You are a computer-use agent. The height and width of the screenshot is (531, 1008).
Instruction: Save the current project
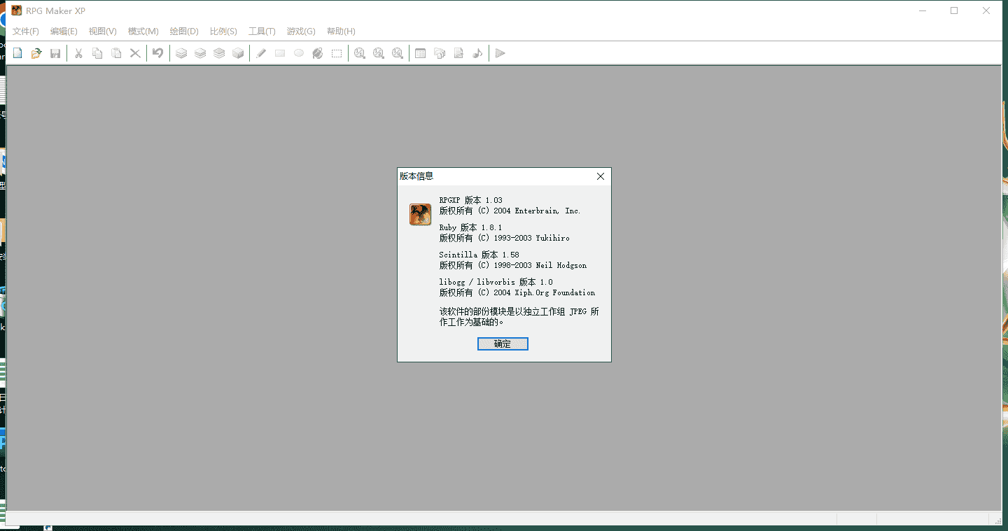[x=55, y=52]
